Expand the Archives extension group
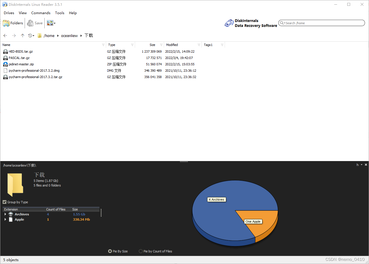This screenshot has width=369, height=264. point(5,214)
